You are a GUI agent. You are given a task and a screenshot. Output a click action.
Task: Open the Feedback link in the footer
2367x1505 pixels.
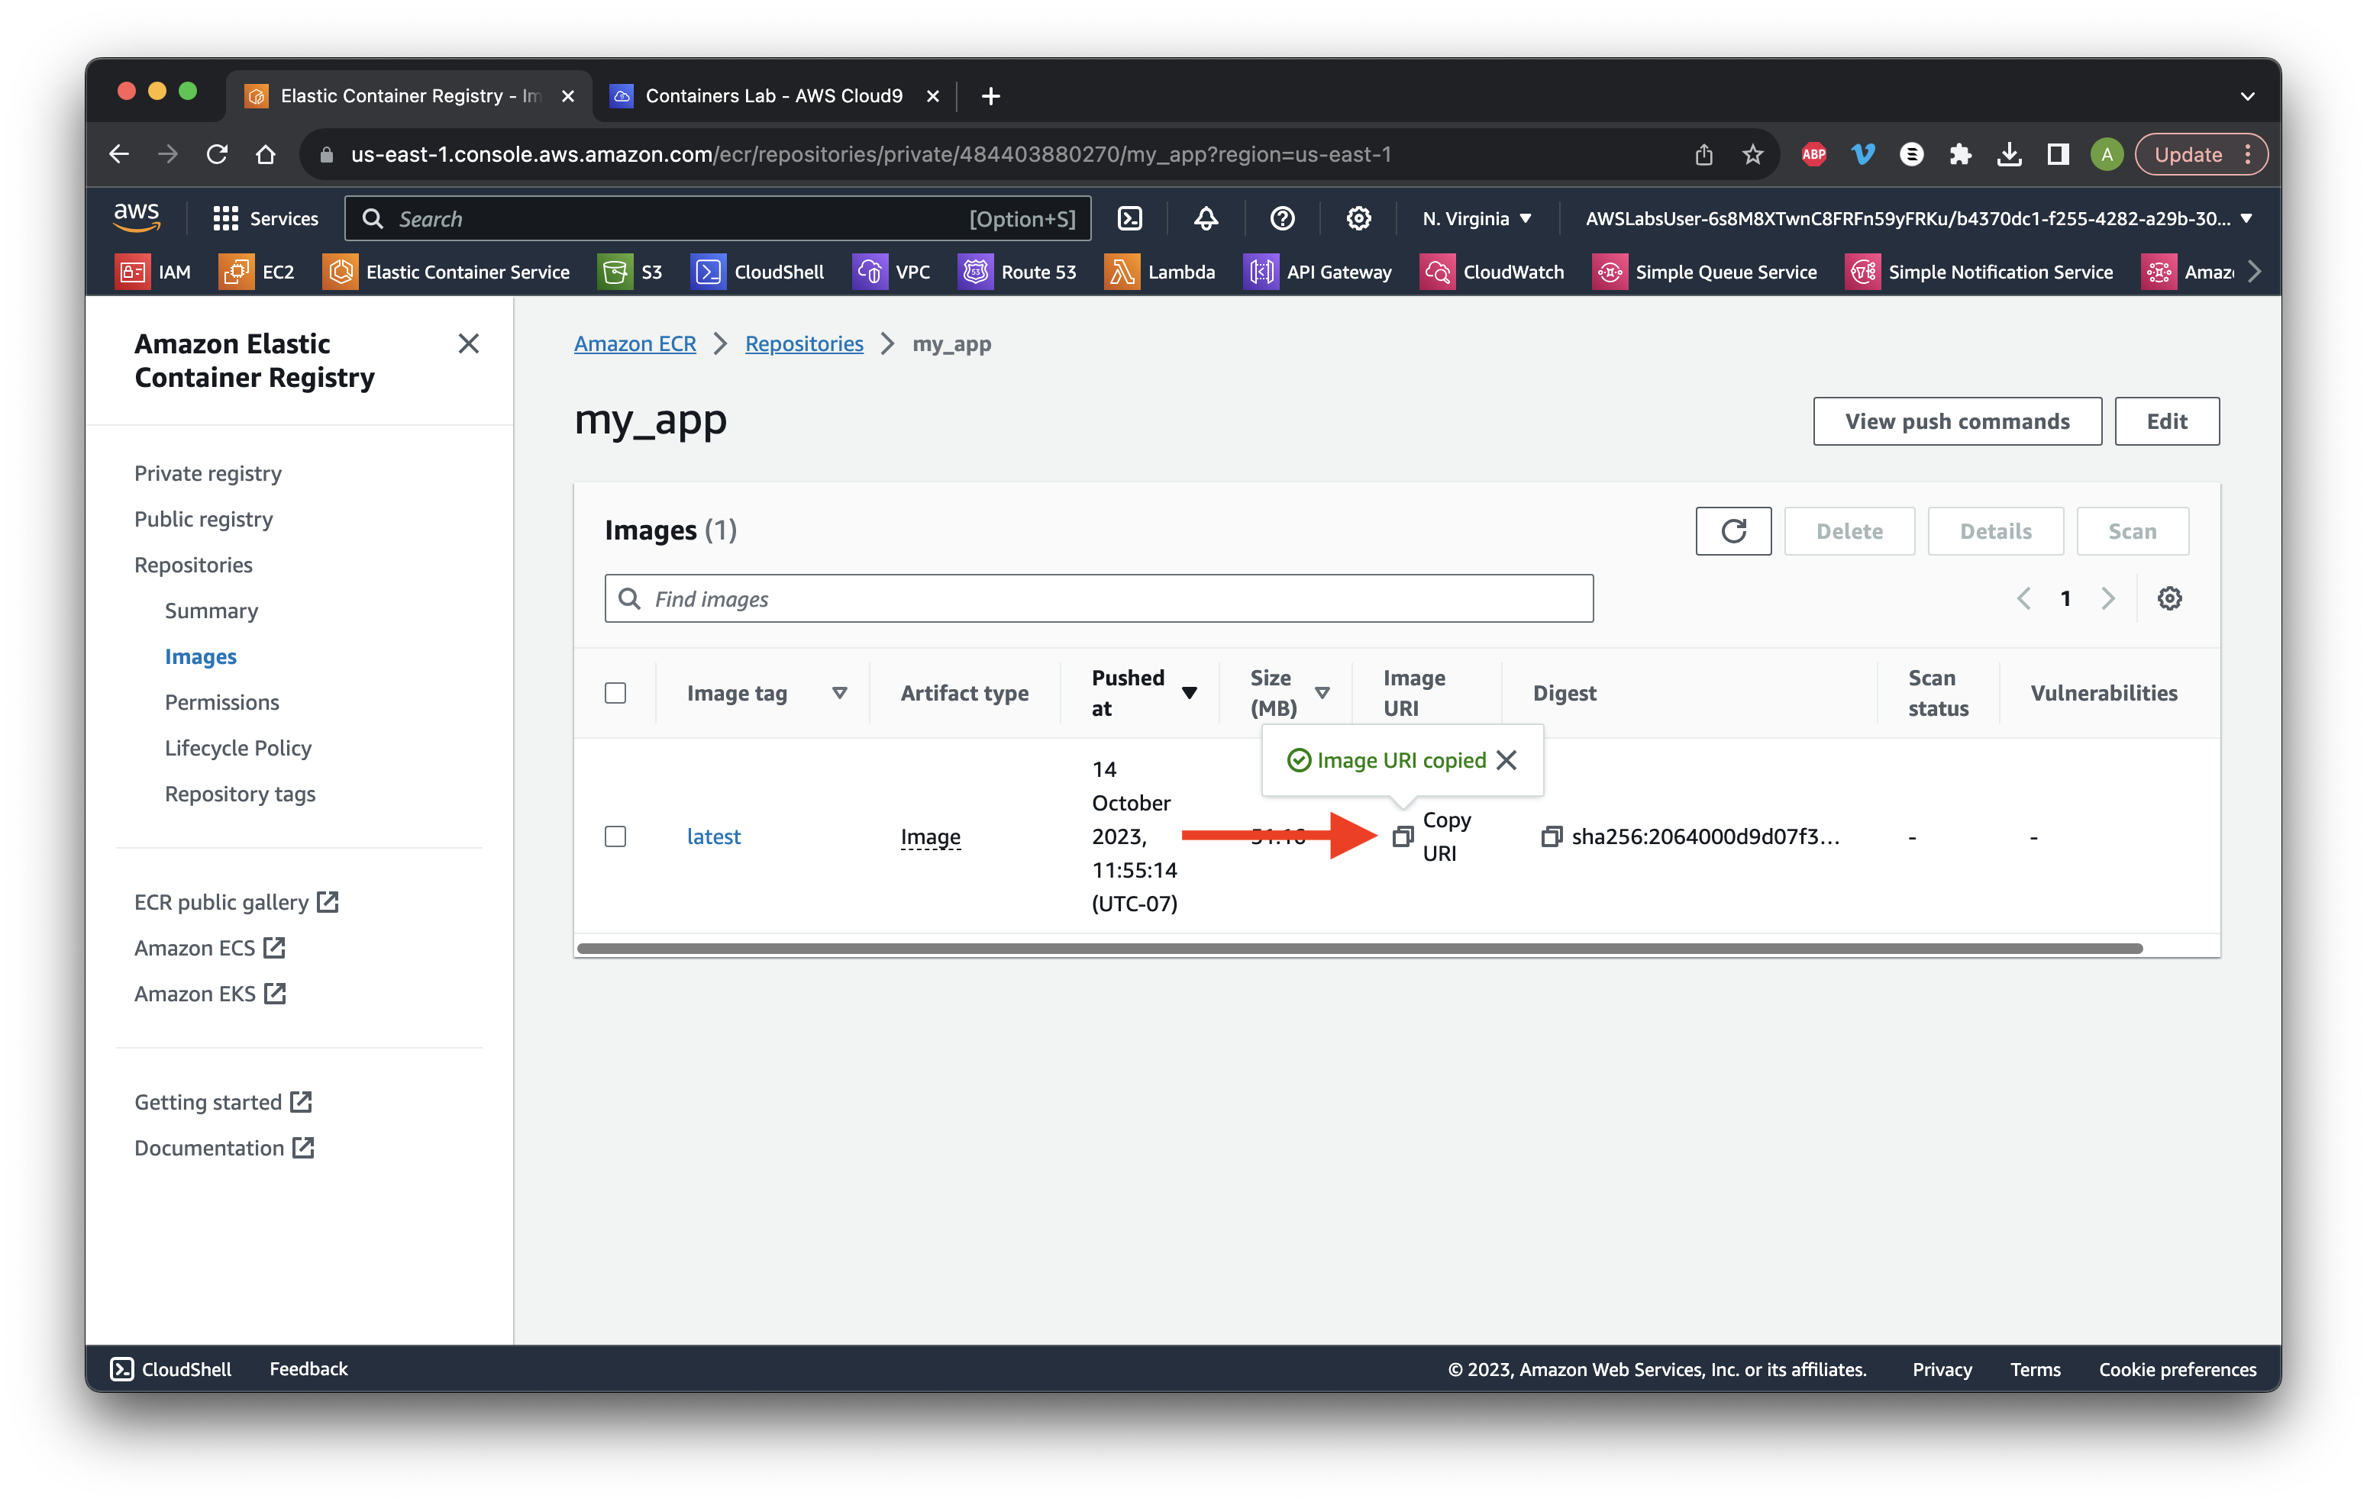point(308,1368)
